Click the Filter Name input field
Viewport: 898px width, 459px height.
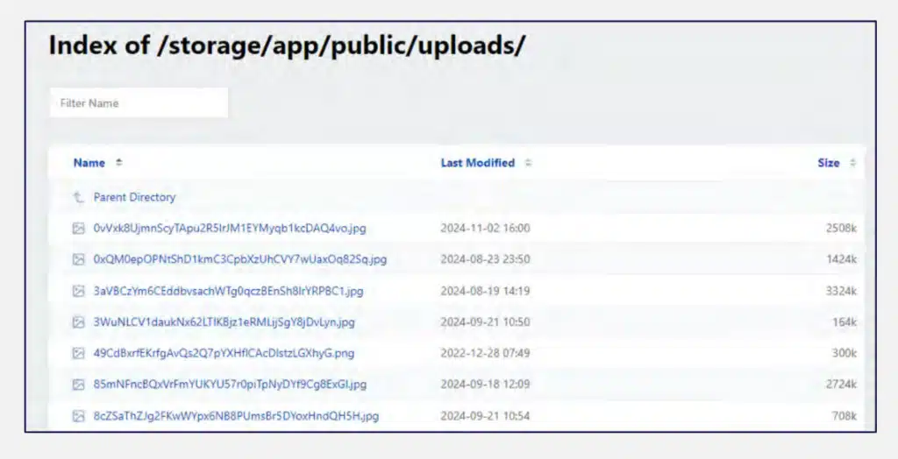139,103
